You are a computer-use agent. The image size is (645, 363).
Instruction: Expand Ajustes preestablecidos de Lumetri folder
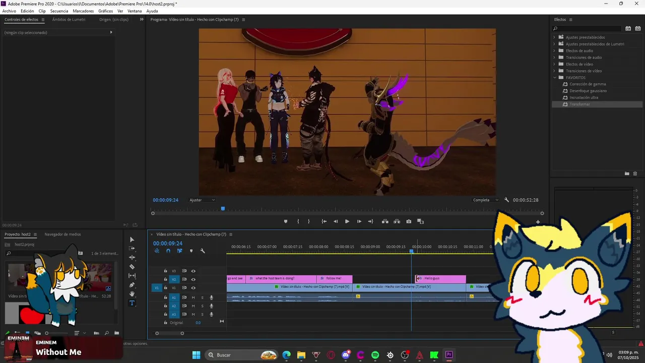[x=554, y=44]
